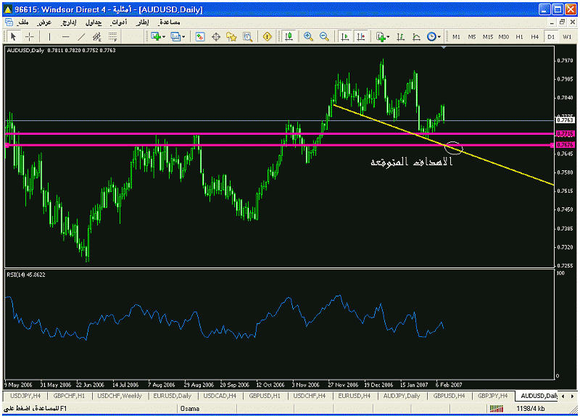Screen dimensions: 580x416
Task: Select the vertical line drawing tool
Action: click(x=49, y=36)
